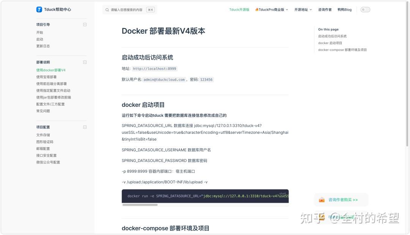Click the Tduck logo icon

click(x=39, y=10)
